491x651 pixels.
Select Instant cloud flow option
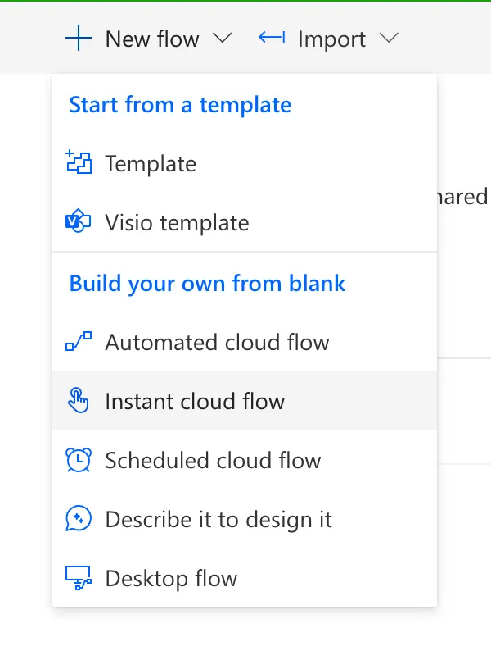195,401
